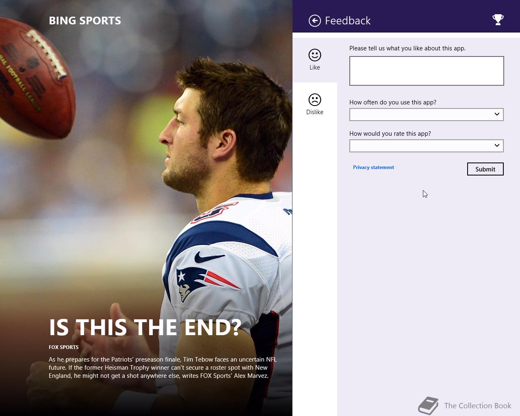Viewport: 520px width, 416px height.
Task: Open the 'IS THIS THE END?' headline
Action: (145, 327)
